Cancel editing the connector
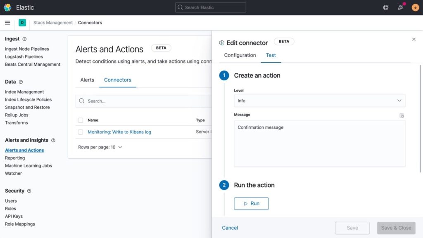 pyautogui.click(x=230, y=228)
